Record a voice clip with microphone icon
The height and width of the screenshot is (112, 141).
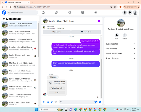44,102
